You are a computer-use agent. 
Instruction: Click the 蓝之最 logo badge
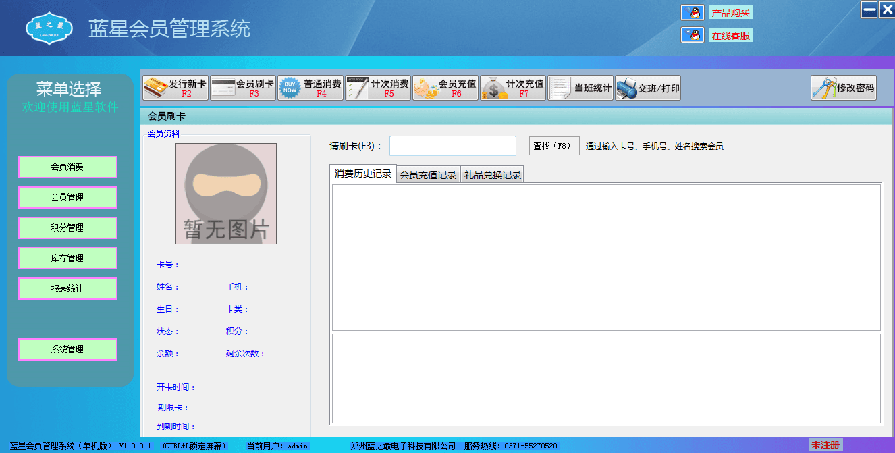click(x=49, y=28)
